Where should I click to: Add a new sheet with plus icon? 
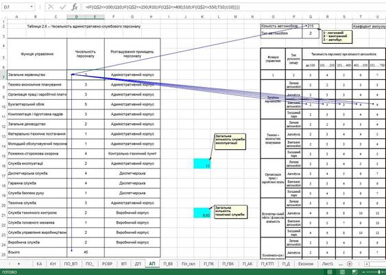click(x=350, y=263)
